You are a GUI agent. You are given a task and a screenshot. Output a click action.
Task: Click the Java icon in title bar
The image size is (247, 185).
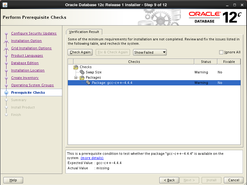click(5, 5)
